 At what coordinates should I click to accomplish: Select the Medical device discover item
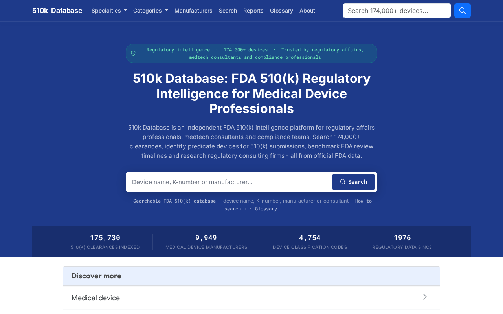251,298
